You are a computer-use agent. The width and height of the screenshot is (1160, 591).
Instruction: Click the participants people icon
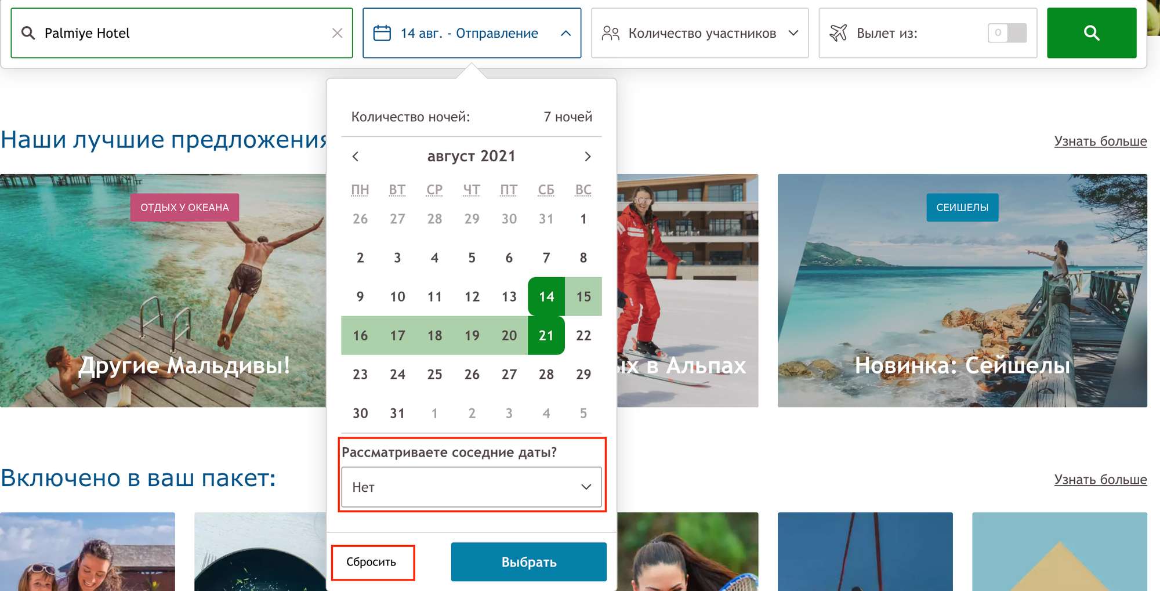(610, 33)
